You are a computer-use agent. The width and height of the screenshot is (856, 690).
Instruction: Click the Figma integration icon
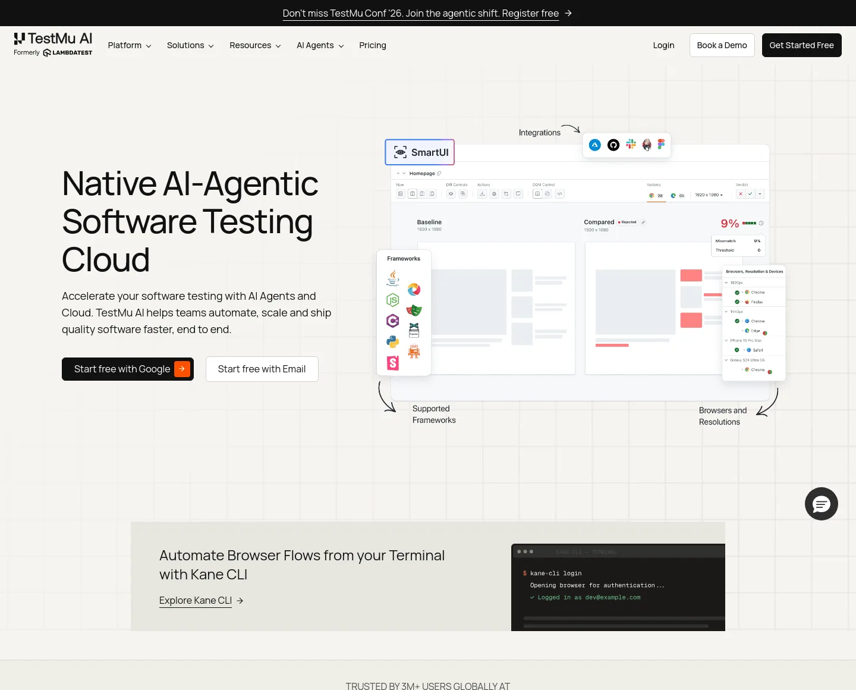coord(661,144)
